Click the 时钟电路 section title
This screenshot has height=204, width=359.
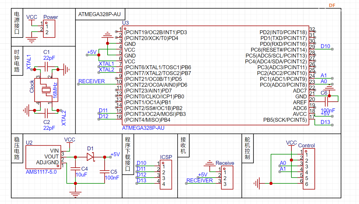point(17,61)
